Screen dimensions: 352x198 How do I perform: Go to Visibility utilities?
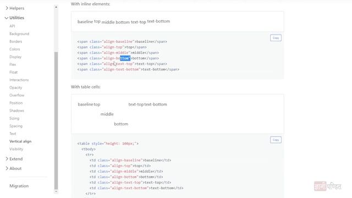(16, 149)
